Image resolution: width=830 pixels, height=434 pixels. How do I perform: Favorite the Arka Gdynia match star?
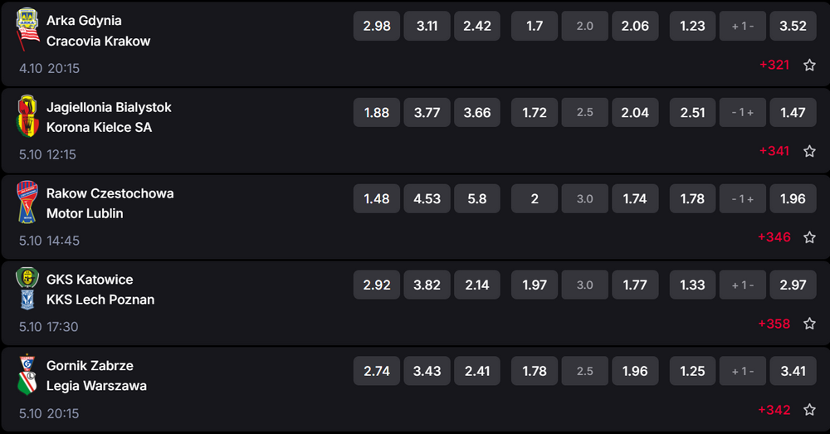click(809, 65)
